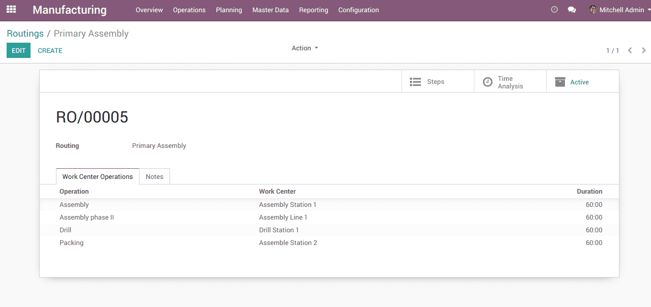Open the Reporting menu

coord(314,10)
